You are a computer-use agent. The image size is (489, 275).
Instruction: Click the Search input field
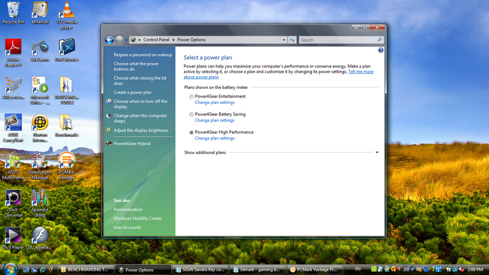pyautogui.click(x=338, y=40)
